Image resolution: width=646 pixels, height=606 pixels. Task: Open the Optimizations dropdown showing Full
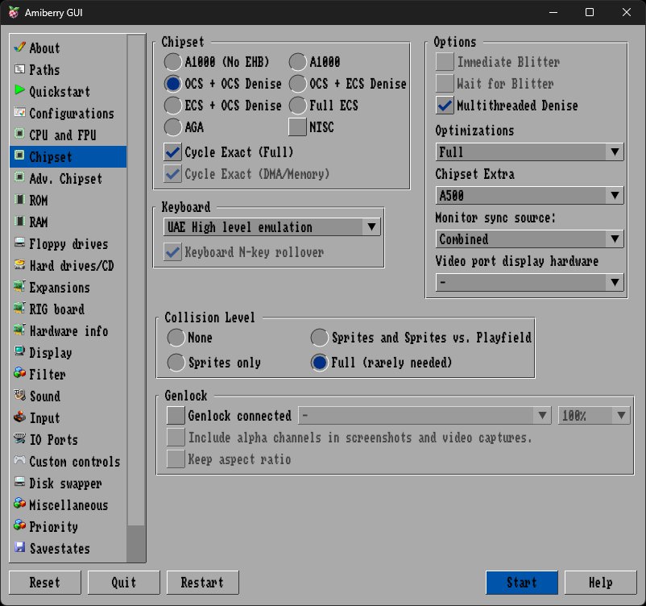pos(529,151)
